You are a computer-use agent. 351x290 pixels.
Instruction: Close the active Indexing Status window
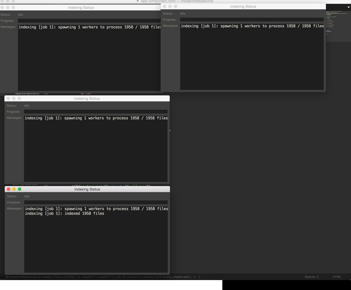click(9, 189)
